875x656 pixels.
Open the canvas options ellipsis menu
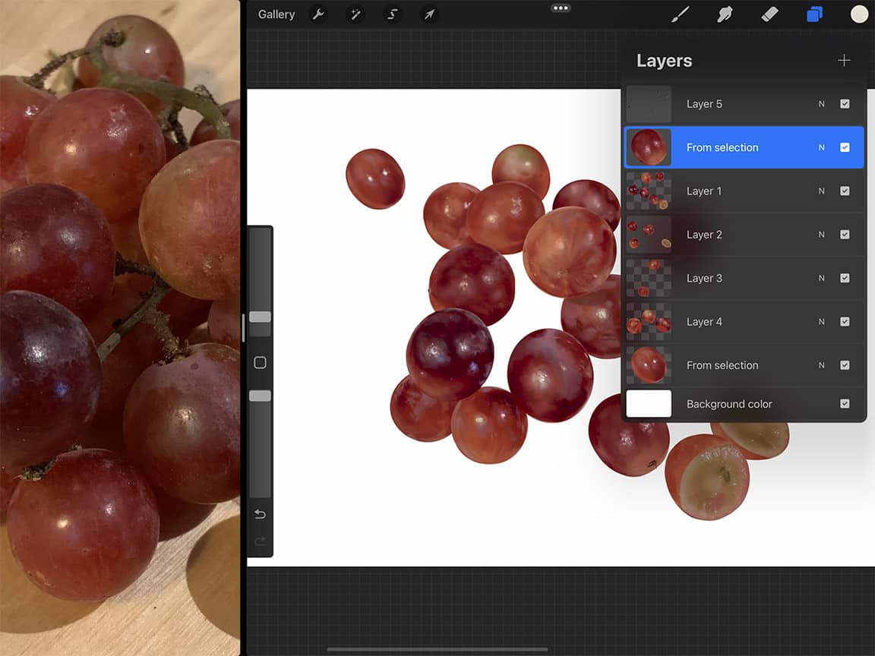click(561, 8)
